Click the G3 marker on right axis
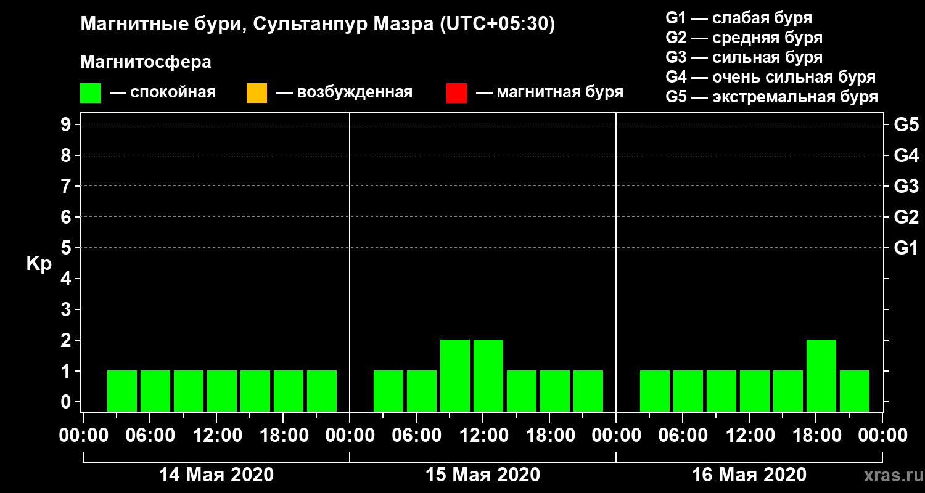The height and width of the screenshot is (493, 925). pyautogui.click(x=906, y=187)
